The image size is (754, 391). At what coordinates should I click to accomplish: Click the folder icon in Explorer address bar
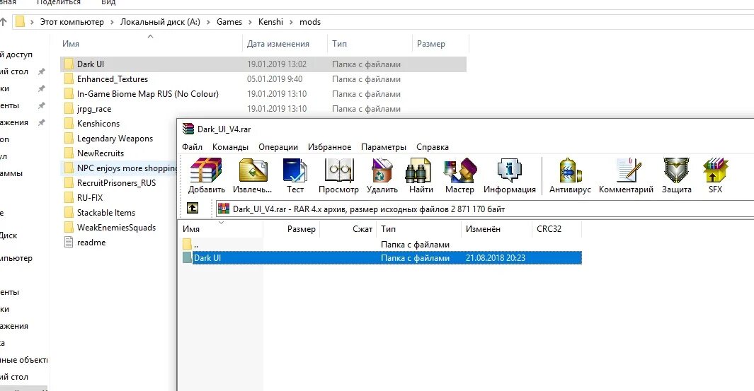click(x=20, y=22)
